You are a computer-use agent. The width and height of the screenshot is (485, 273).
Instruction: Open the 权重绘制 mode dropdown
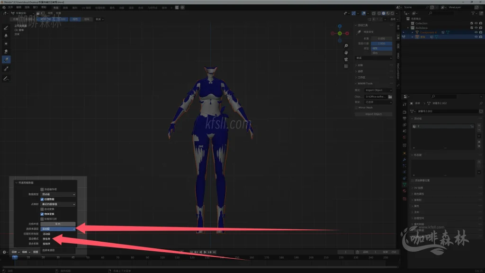pyautogui.click(x=23, y=13)
